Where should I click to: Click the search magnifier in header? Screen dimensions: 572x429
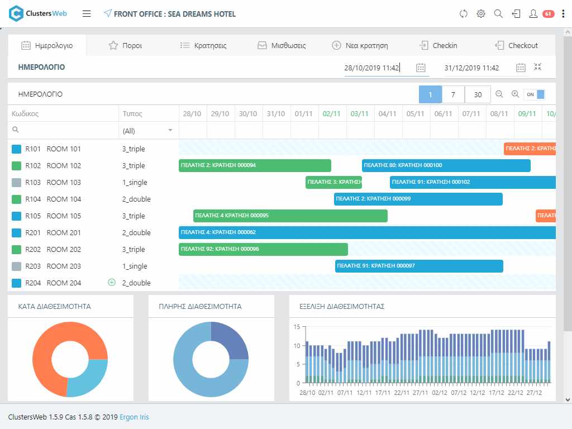498,14
